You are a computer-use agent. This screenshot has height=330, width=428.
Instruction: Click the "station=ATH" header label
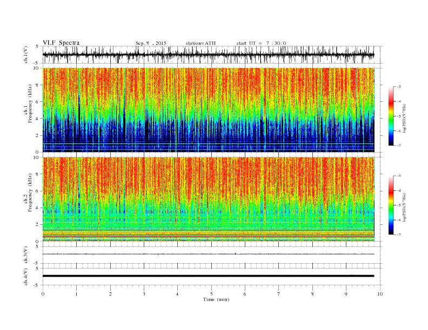200,43
